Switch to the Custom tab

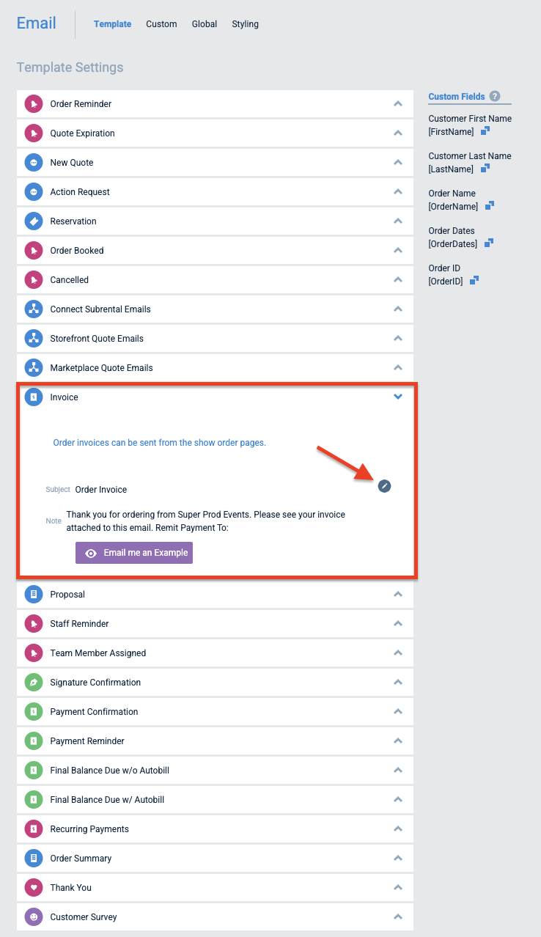tap(161, 24)
